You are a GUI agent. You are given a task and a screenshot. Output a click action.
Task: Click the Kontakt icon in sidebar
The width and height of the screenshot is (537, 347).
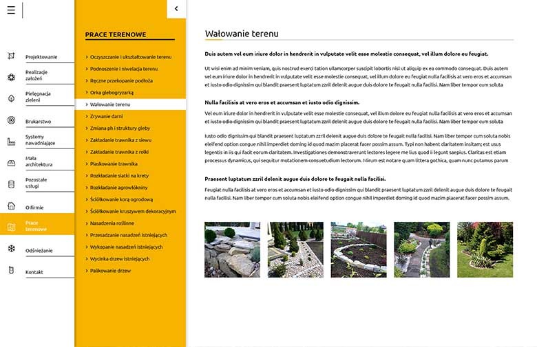(11, 271)
